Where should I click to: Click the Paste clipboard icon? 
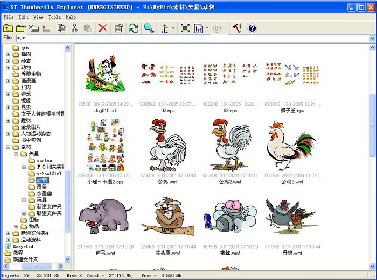click(x=88, y=28)
